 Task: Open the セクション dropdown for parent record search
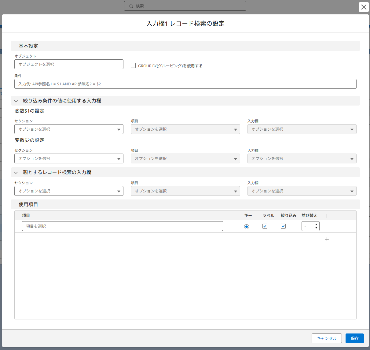click(69, 191)
